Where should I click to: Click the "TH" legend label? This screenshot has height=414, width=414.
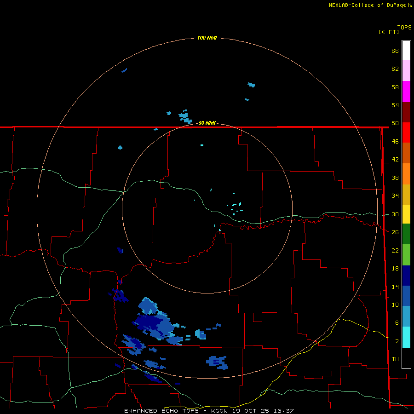[395, 359]
